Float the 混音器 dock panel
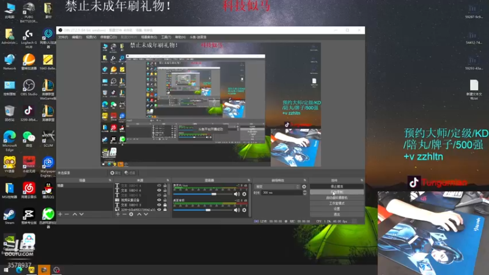 249,180
